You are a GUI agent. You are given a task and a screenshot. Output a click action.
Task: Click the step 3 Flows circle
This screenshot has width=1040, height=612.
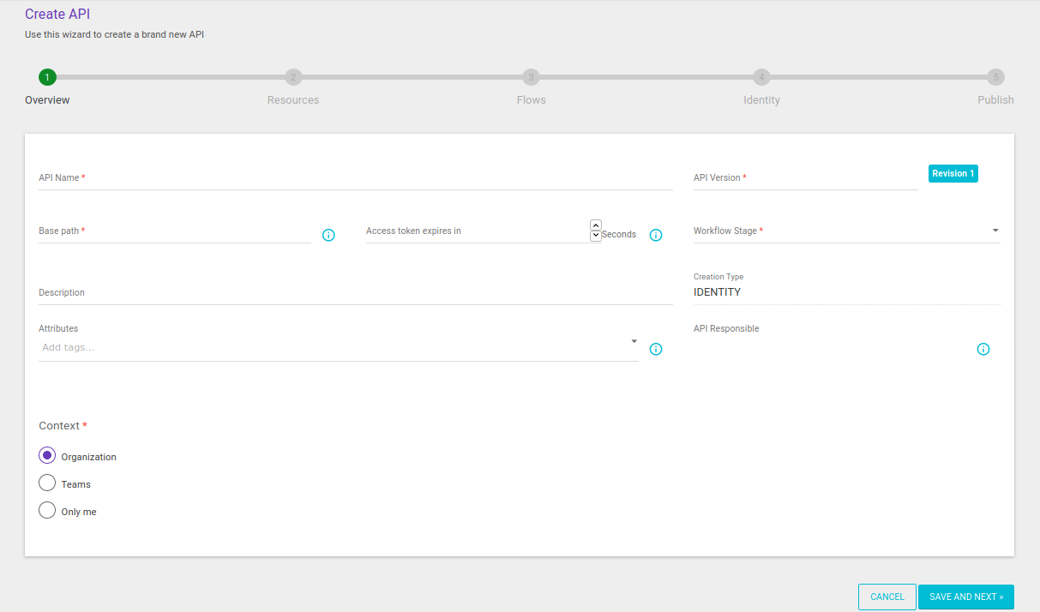531,76
